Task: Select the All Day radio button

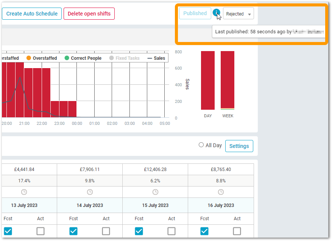Action: [x=201, y=145]
